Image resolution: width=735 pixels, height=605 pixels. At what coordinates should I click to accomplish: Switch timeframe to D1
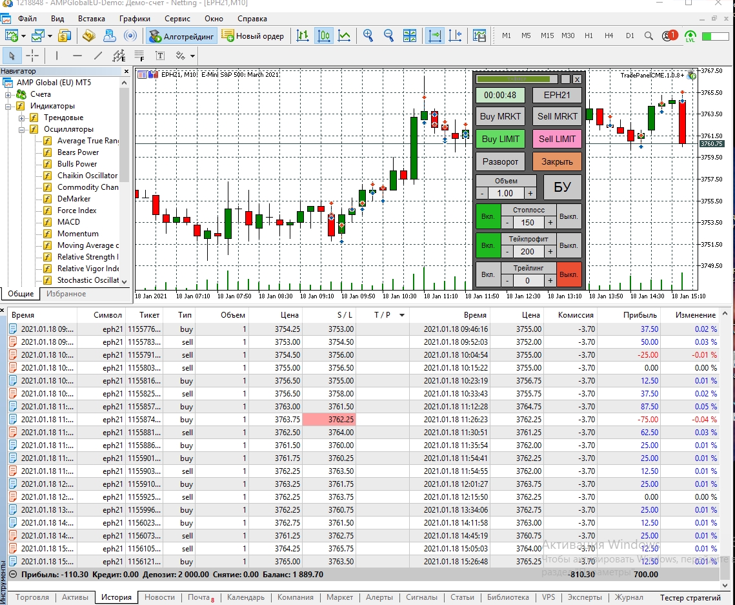coord(630,36)
